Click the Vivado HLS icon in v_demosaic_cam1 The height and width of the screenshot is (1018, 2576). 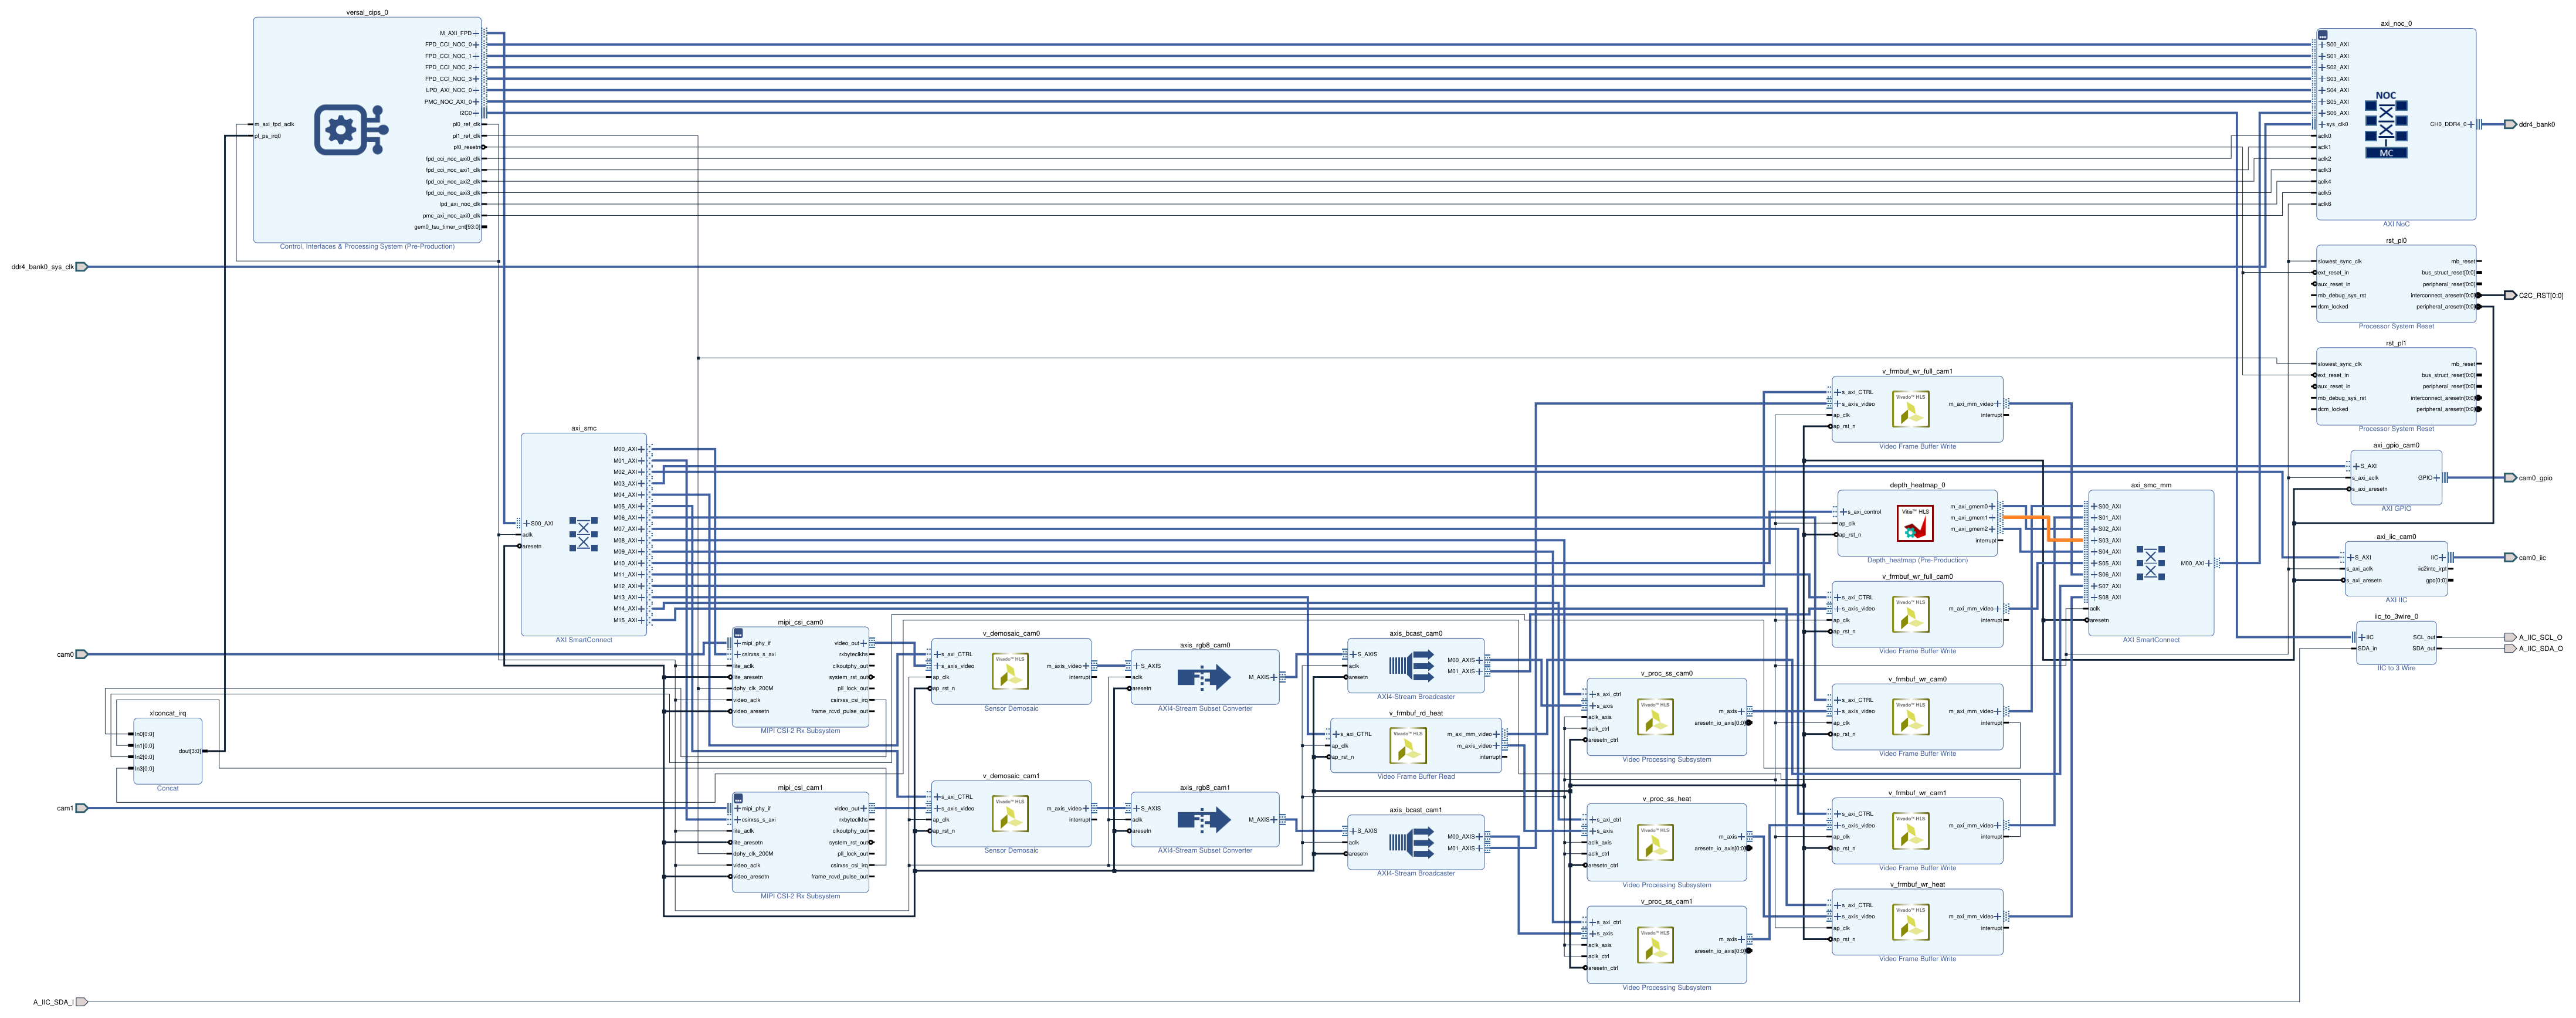coord(1010,814)
